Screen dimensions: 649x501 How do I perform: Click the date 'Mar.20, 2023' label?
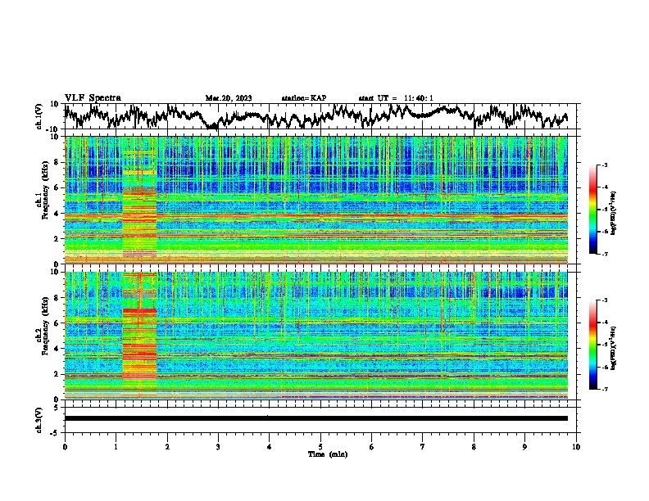tap(229, 98)
